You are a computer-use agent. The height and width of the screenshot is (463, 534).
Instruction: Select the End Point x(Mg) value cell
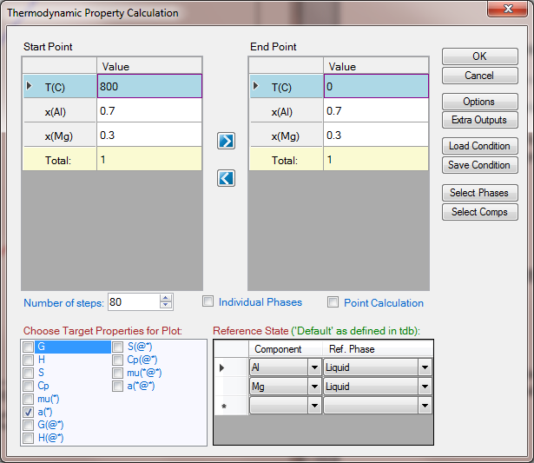(x=375, y=136)
